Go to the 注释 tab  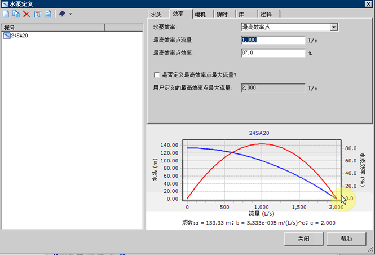(x=267, y=14)
